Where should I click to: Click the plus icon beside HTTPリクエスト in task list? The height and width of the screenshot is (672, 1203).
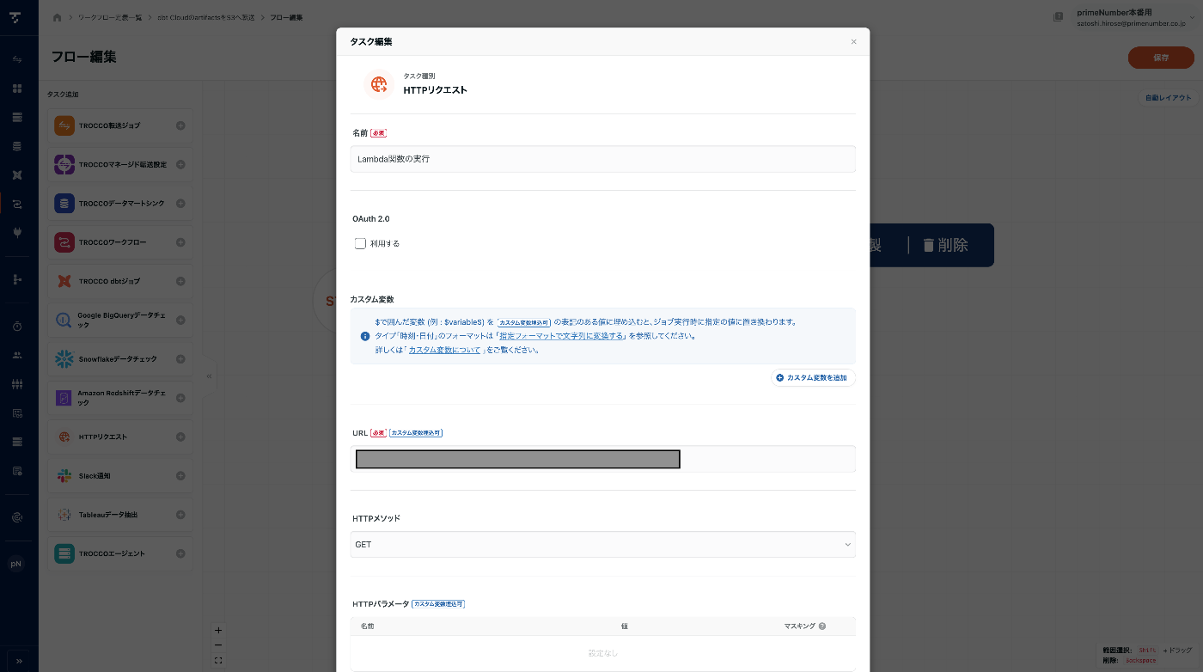[180, 437]
